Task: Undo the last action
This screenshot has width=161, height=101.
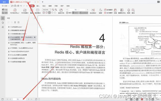Action: 21,6
